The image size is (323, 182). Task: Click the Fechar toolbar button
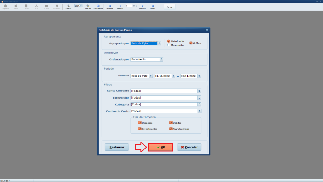[x=170, y=7]
